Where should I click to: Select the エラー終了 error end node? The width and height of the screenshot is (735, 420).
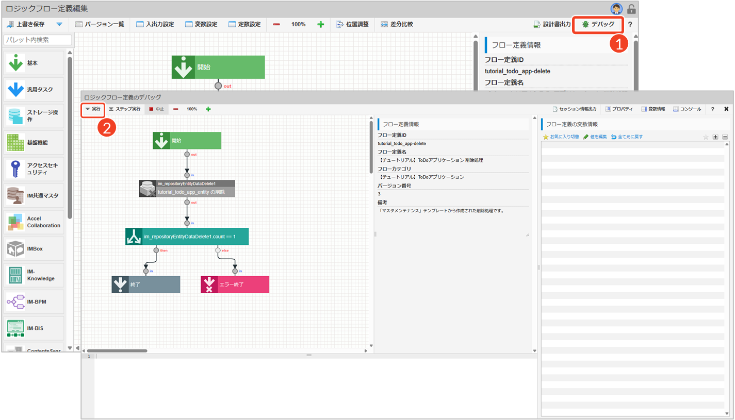pos(235,284)
